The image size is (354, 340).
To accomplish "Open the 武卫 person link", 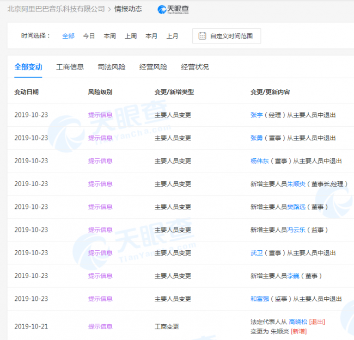I will click(x=257, y=253).
